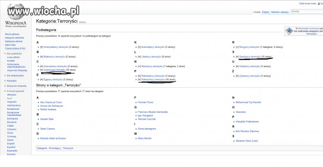This screenshot has width=323, height=167.
Task: Expand the Libańscy terroryści subcategory
Action: (x=139, y=57)
